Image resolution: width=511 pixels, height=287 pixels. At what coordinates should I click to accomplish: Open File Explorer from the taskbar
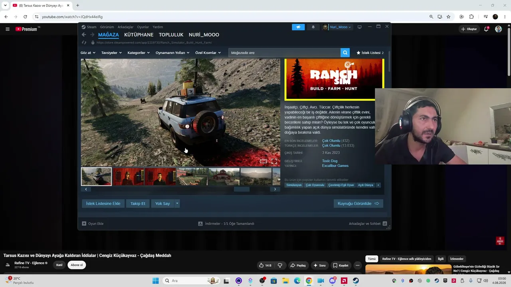click(285, 281)
